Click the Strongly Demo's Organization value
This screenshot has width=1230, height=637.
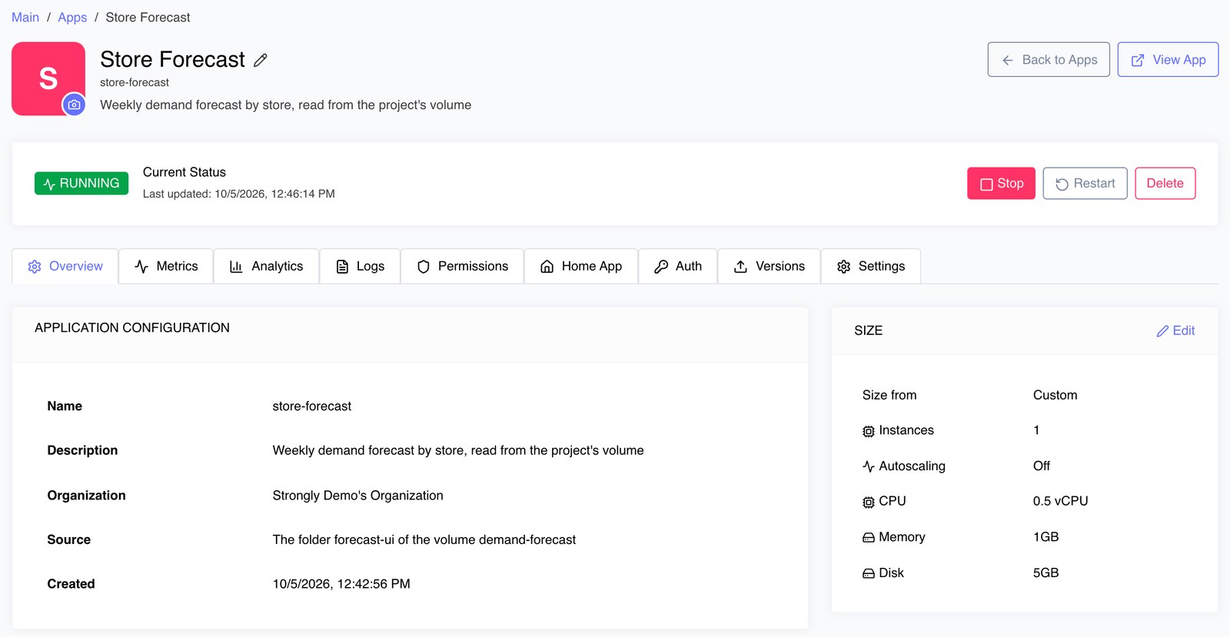tap(357, 495)
